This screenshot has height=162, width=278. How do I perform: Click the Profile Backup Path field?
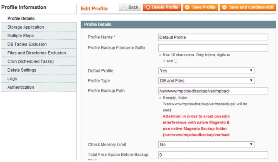pyautogui.click(x=213, y=91)
